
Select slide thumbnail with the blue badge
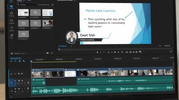[48, 12]
